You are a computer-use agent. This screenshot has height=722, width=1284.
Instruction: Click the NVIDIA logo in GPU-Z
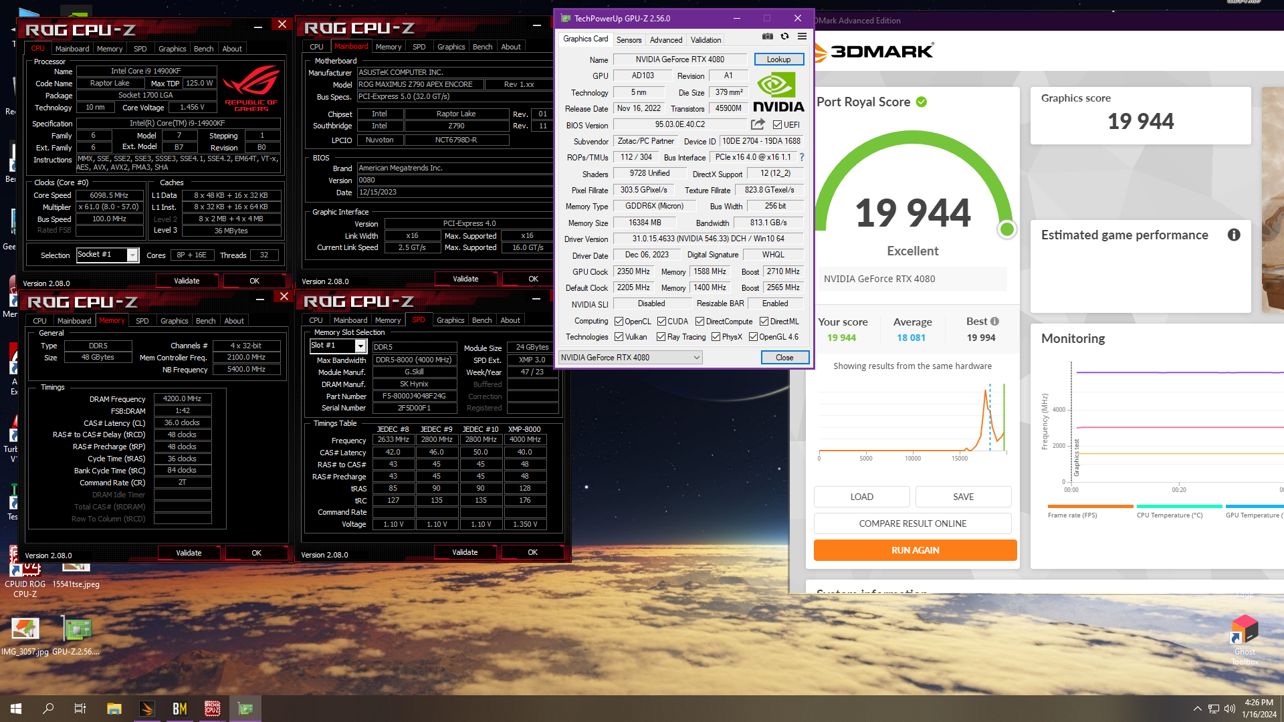coord(778,93)
